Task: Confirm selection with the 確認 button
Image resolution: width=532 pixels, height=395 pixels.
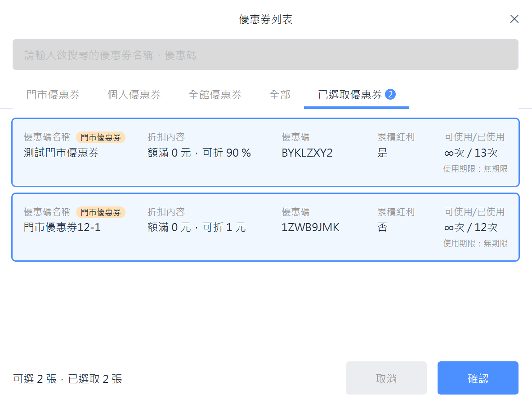Action: click(478, 378)
